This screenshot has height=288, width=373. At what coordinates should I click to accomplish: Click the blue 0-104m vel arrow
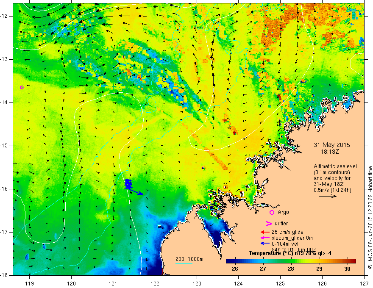265,244
